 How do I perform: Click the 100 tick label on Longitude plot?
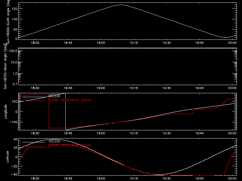click(x=14, y=101)
